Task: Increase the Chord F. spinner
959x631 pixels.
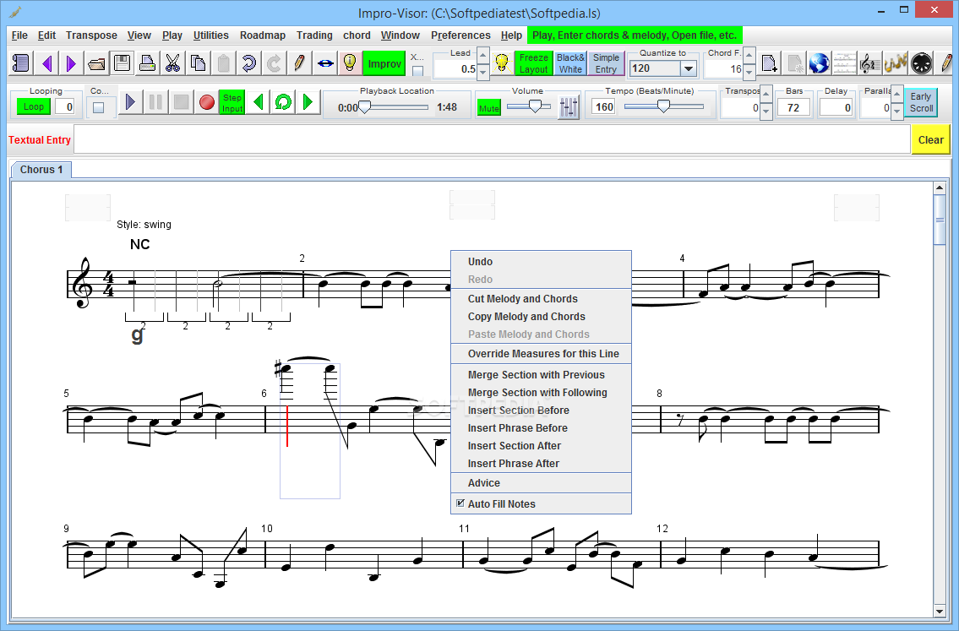Action: tap(749, 57)
